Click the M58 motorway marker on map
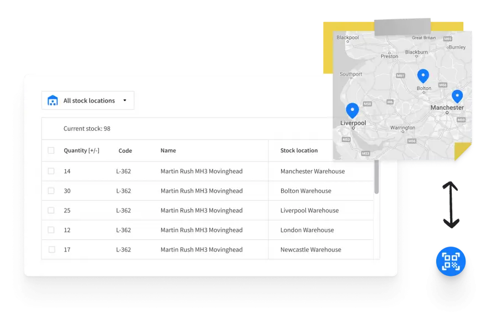The height and width of the screenshot is (331, 497). [368, 103]
